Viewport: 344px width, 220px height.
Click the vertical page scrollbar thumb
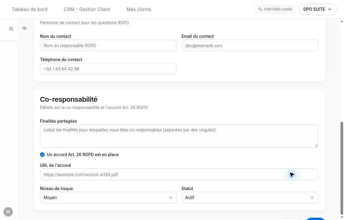(342, 168)
